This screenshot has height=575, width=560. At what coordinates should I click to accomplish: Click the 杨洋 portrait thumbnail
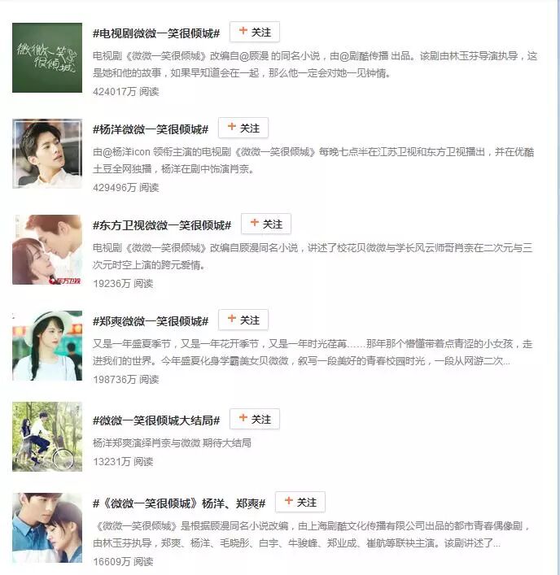[47, 154]
